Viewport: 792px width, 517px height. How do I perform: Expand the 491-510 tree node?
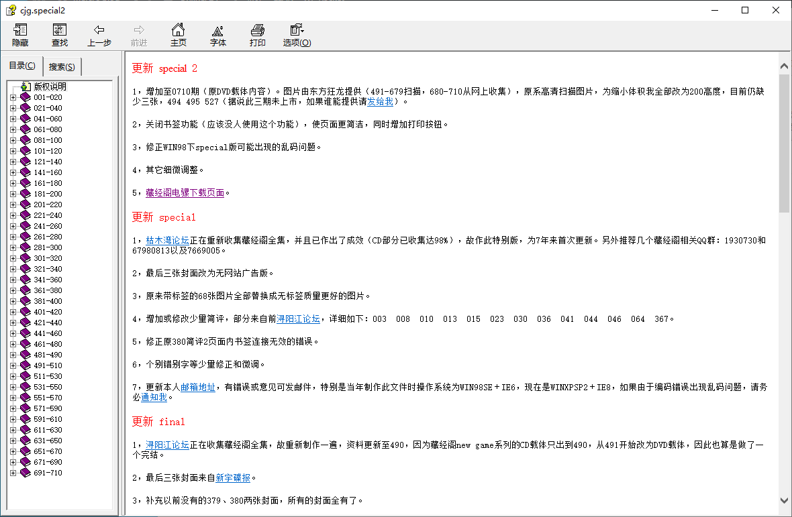13,365
